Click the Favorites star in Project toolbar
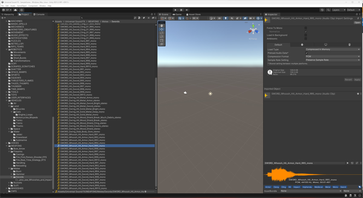The width and height of the screenshot is (363, 198). point(148,18)
